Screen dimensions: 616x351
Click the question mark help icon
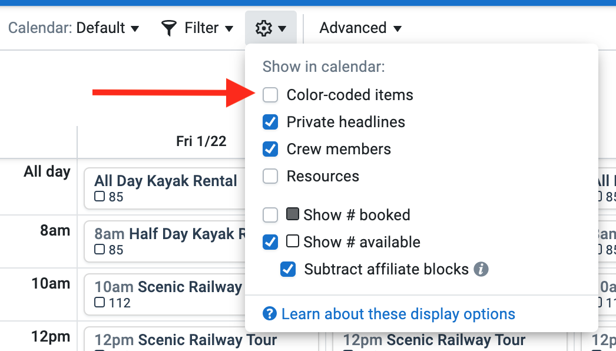click(x=270, y=314)
